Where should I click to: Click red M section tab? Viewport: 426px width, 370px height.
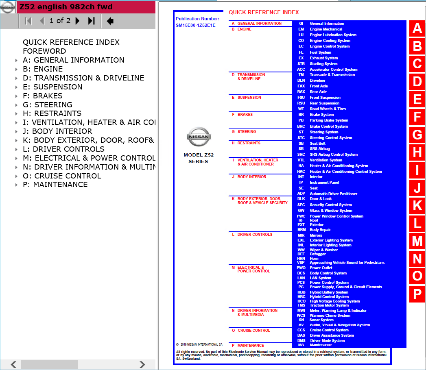417,241
